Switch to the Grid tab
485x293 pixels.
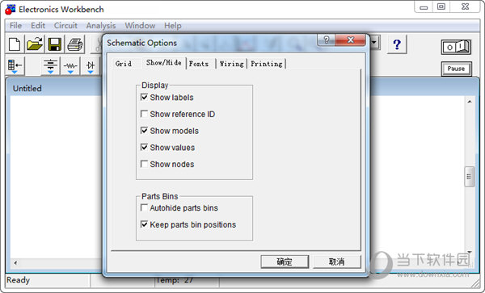click(124, 64)
